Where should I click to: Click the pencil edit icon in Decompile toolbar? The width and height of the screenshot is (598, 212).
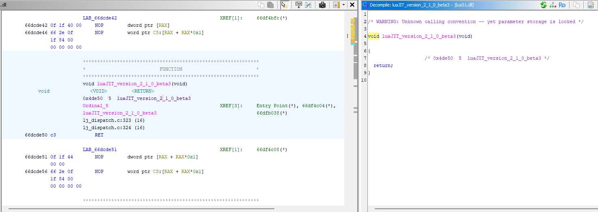point(591,5)
